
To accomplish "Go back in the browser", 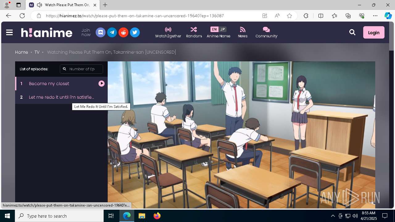I will tap(9, 16).
